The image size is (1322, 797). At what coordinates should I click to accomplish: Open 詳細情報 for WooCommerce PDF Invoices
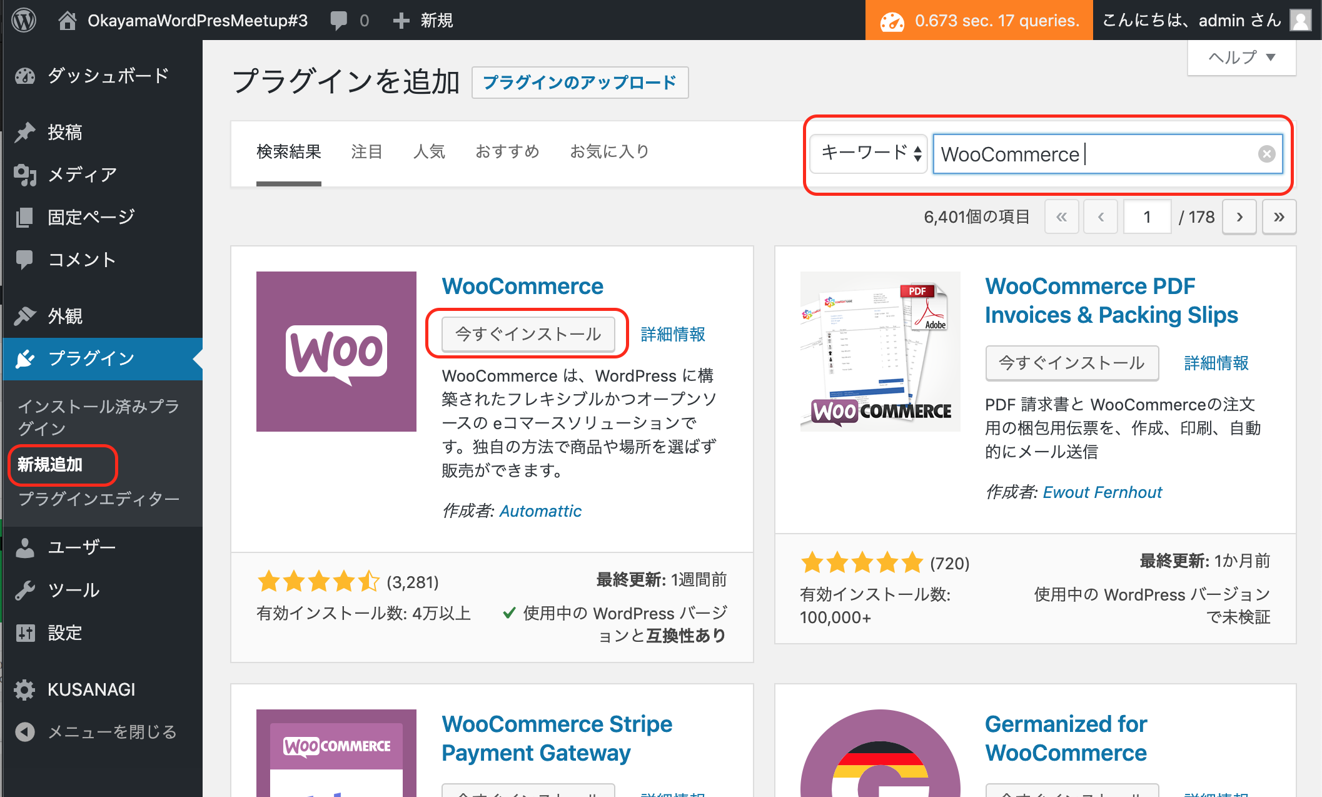[x=1216, y=363]
